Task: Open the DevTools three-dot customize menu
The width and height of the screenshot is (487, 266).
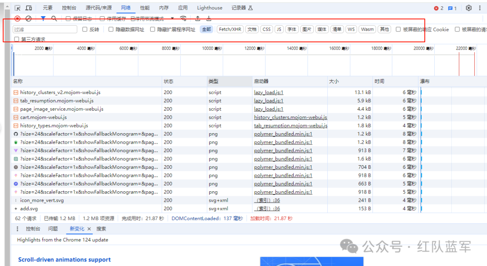Action: click(x=481, y=8)
